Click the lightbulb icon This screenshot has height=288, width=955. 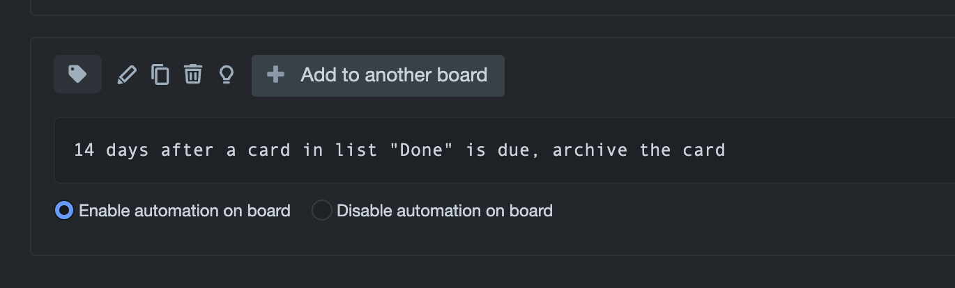226,74
